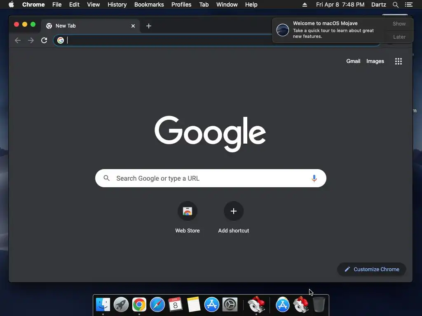Start voice search with microphone icon
The image size is (422, 316).
(314, 179)
